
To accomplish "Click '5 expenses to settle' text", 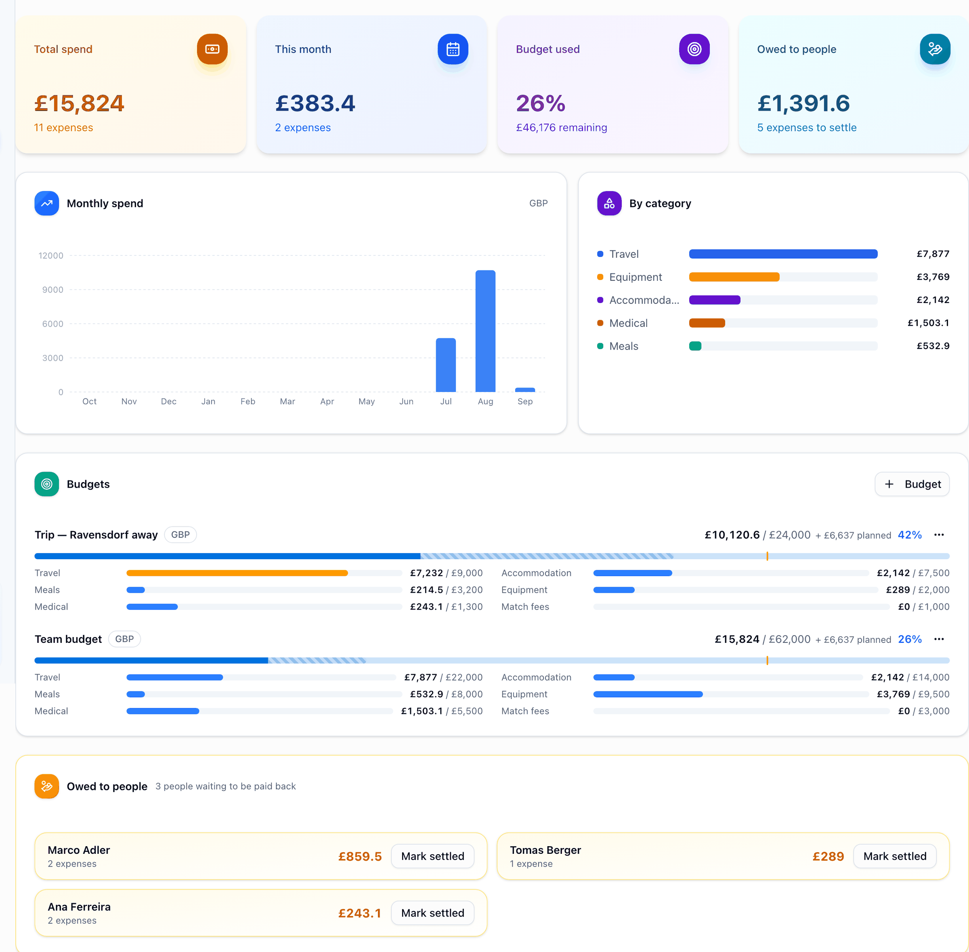I will point(807,128).
